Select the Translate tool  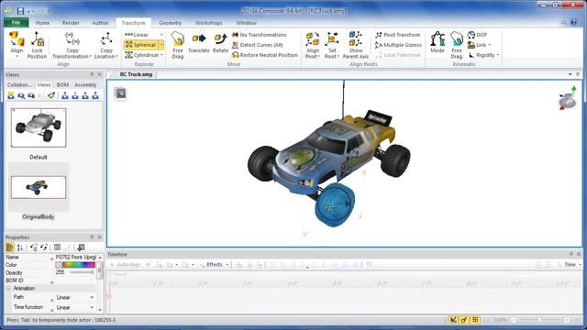click(199, 42)
